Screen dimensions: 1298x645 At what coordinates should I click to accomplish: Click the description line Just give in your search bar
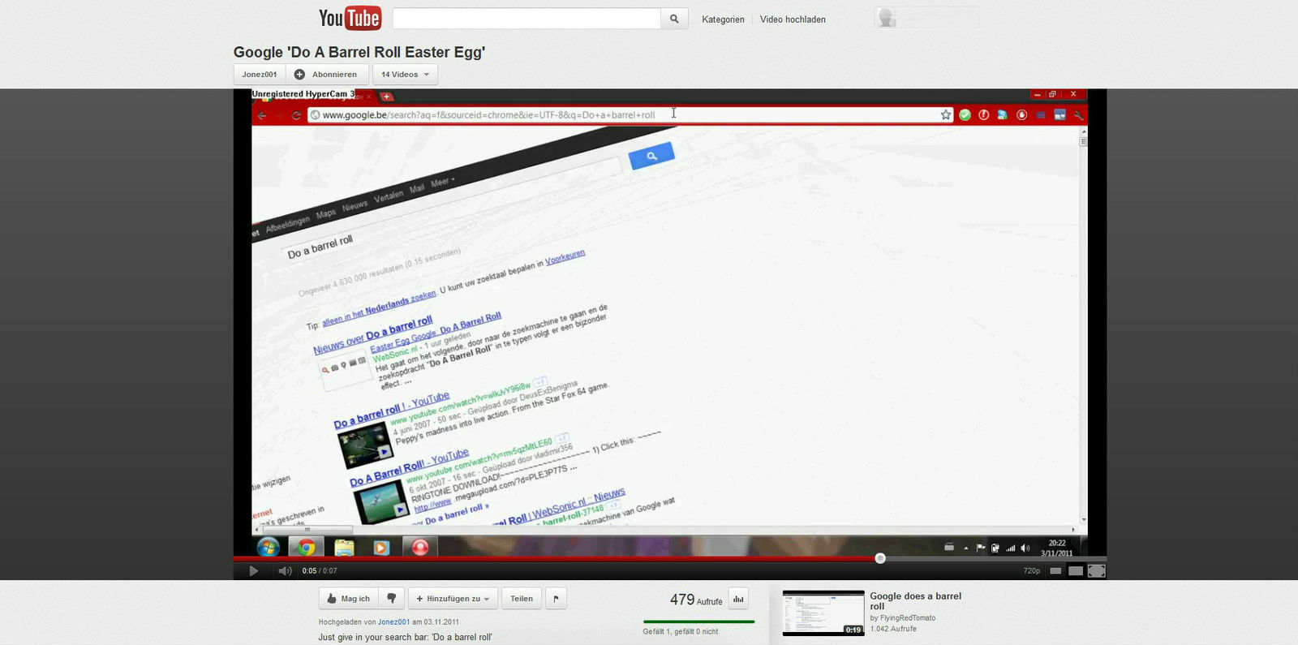click(x=405, y=638)
